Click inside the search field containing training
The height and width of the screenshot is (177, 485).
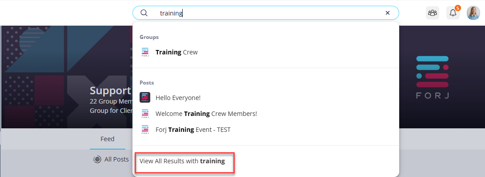tap(266, 13)
